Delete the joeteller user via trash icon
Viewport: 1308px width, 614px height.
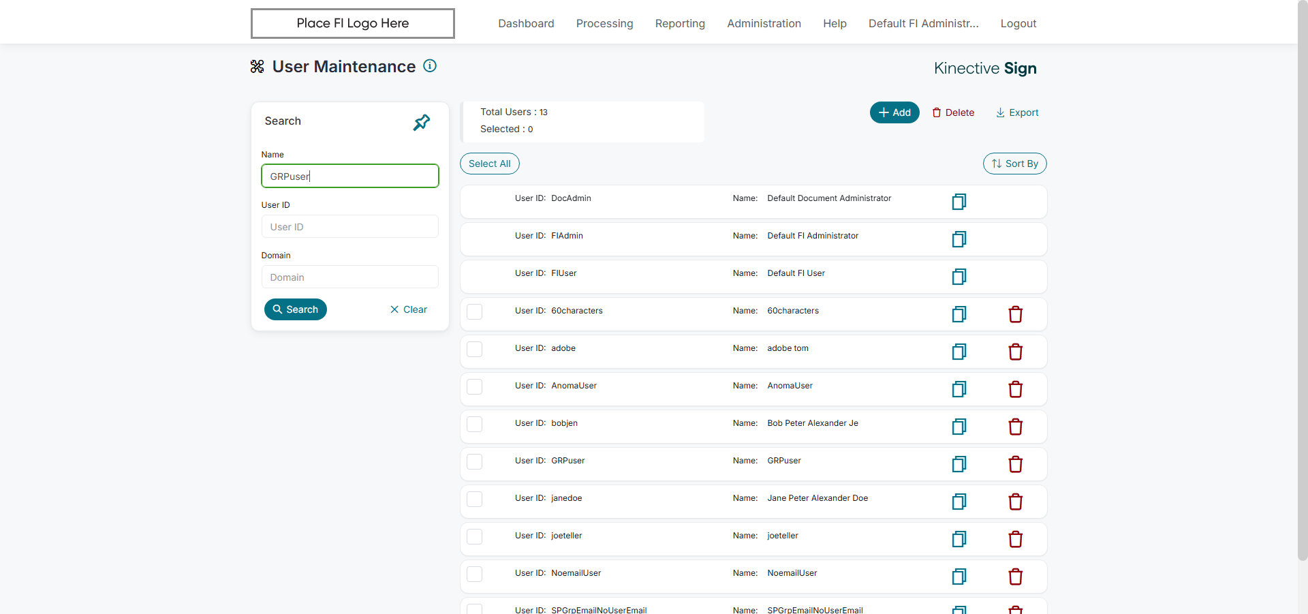click(x=1016, y=539)
